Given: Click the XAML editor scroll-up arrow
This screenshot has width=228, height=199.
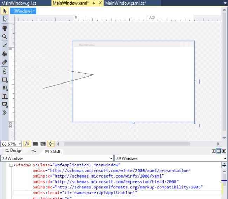Looking at the screenshot, I should tap(224, 171).
